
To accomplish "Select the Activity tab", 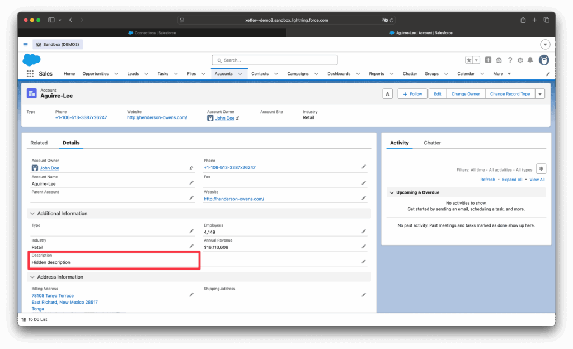I will pyautogui.click(x=400, y=143).
